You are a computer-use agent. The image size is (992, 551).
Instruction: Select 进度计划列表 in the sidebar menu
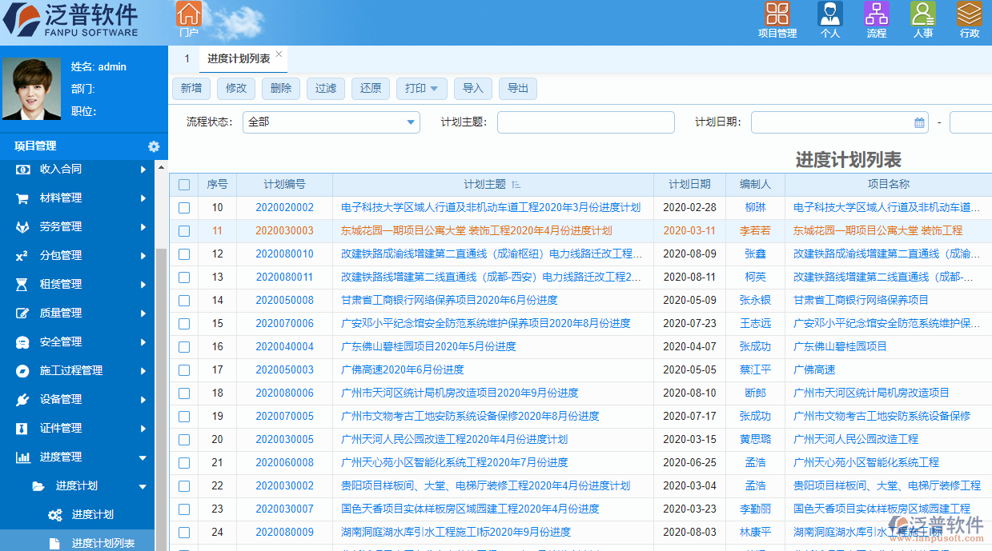102,543
